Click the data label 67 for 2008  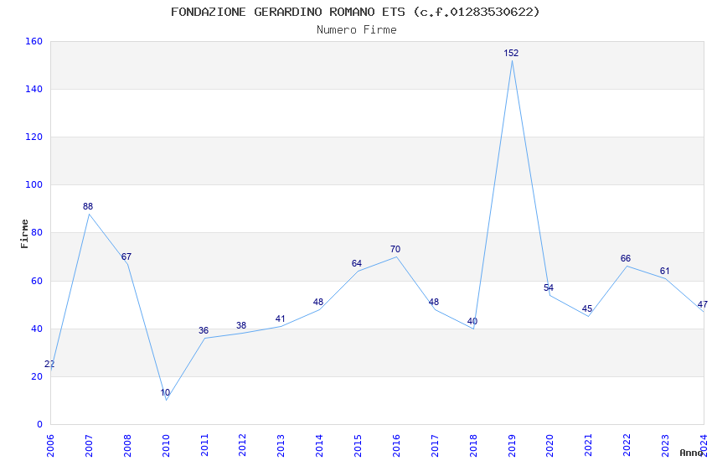coord(126,257)
